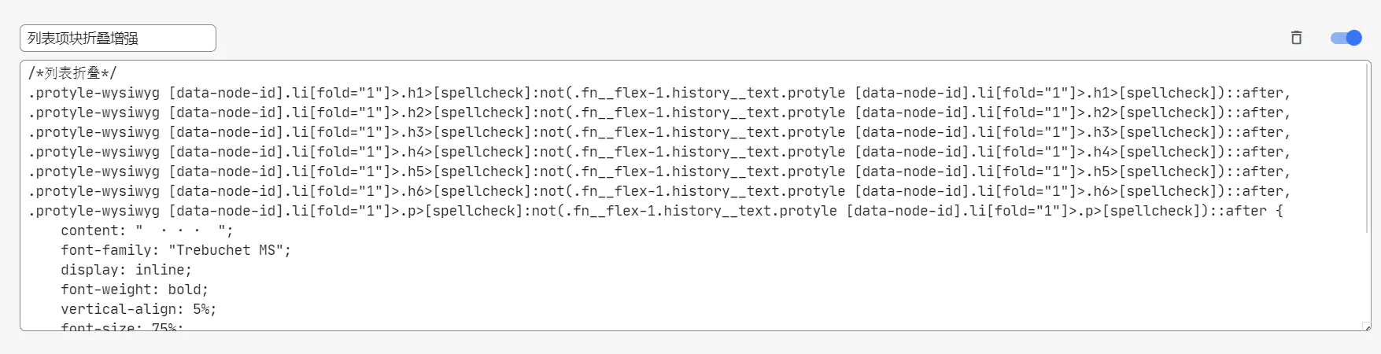Click the textarea resize handle corner

1367,326
